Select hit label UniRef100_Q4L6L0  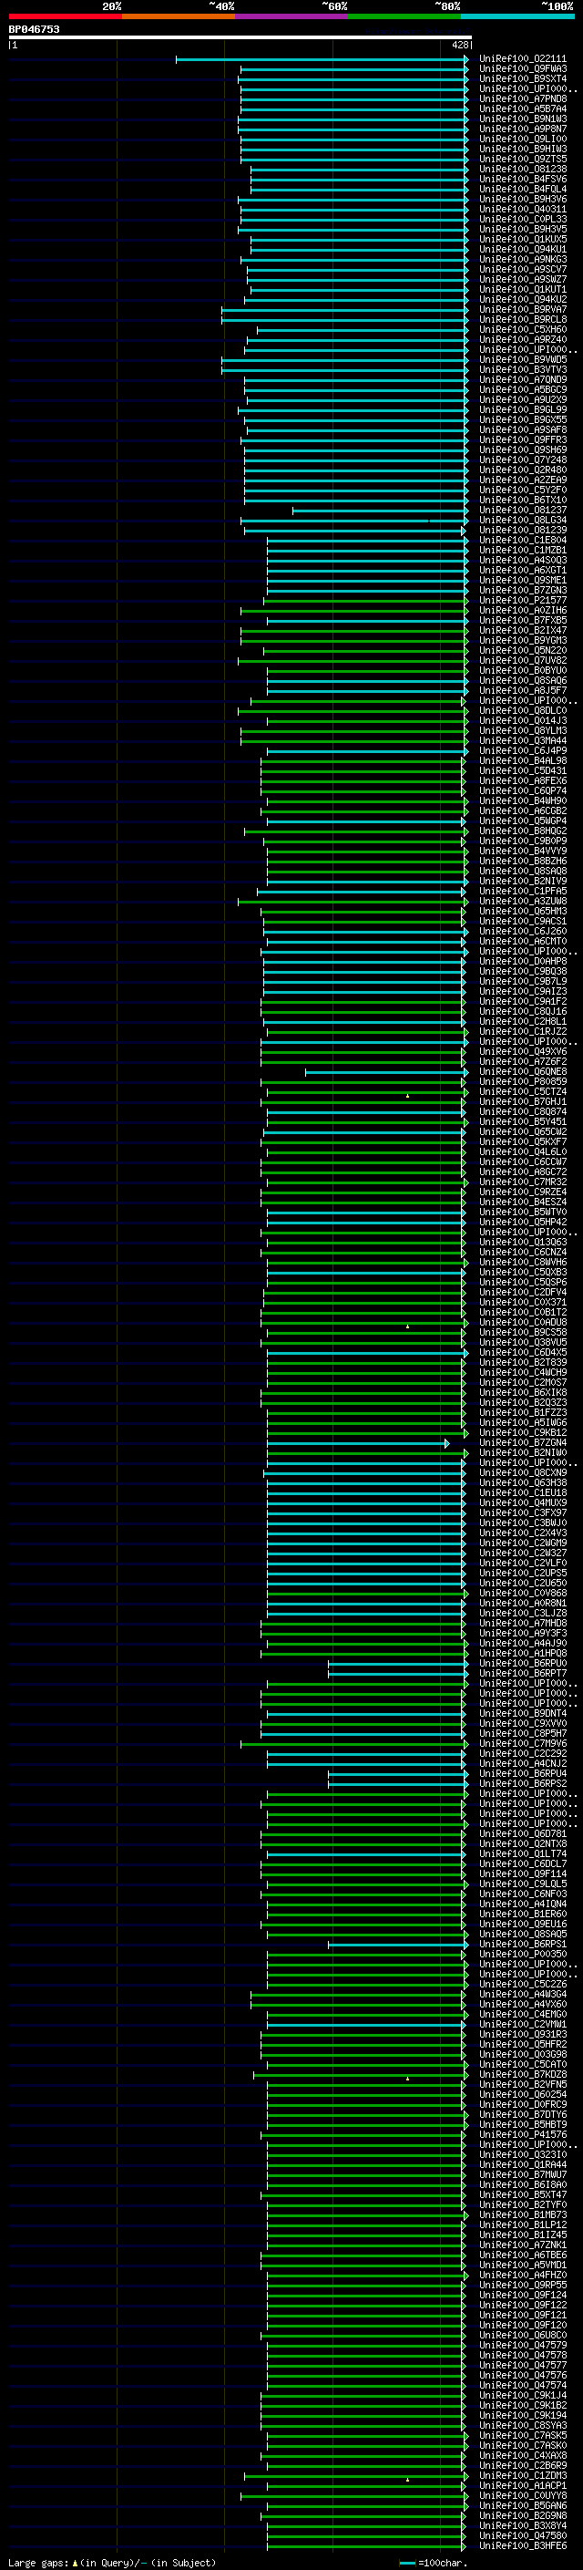[x=522, y=1151]
